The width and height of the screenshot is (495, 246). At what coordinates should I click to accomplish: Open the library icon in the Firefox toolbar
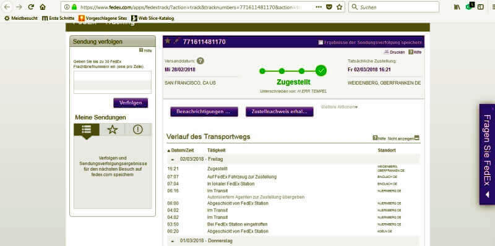[x=457, y=7]
